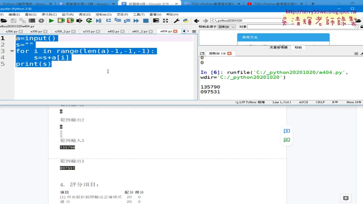Run file with the green play icon

tap(51, 21)
